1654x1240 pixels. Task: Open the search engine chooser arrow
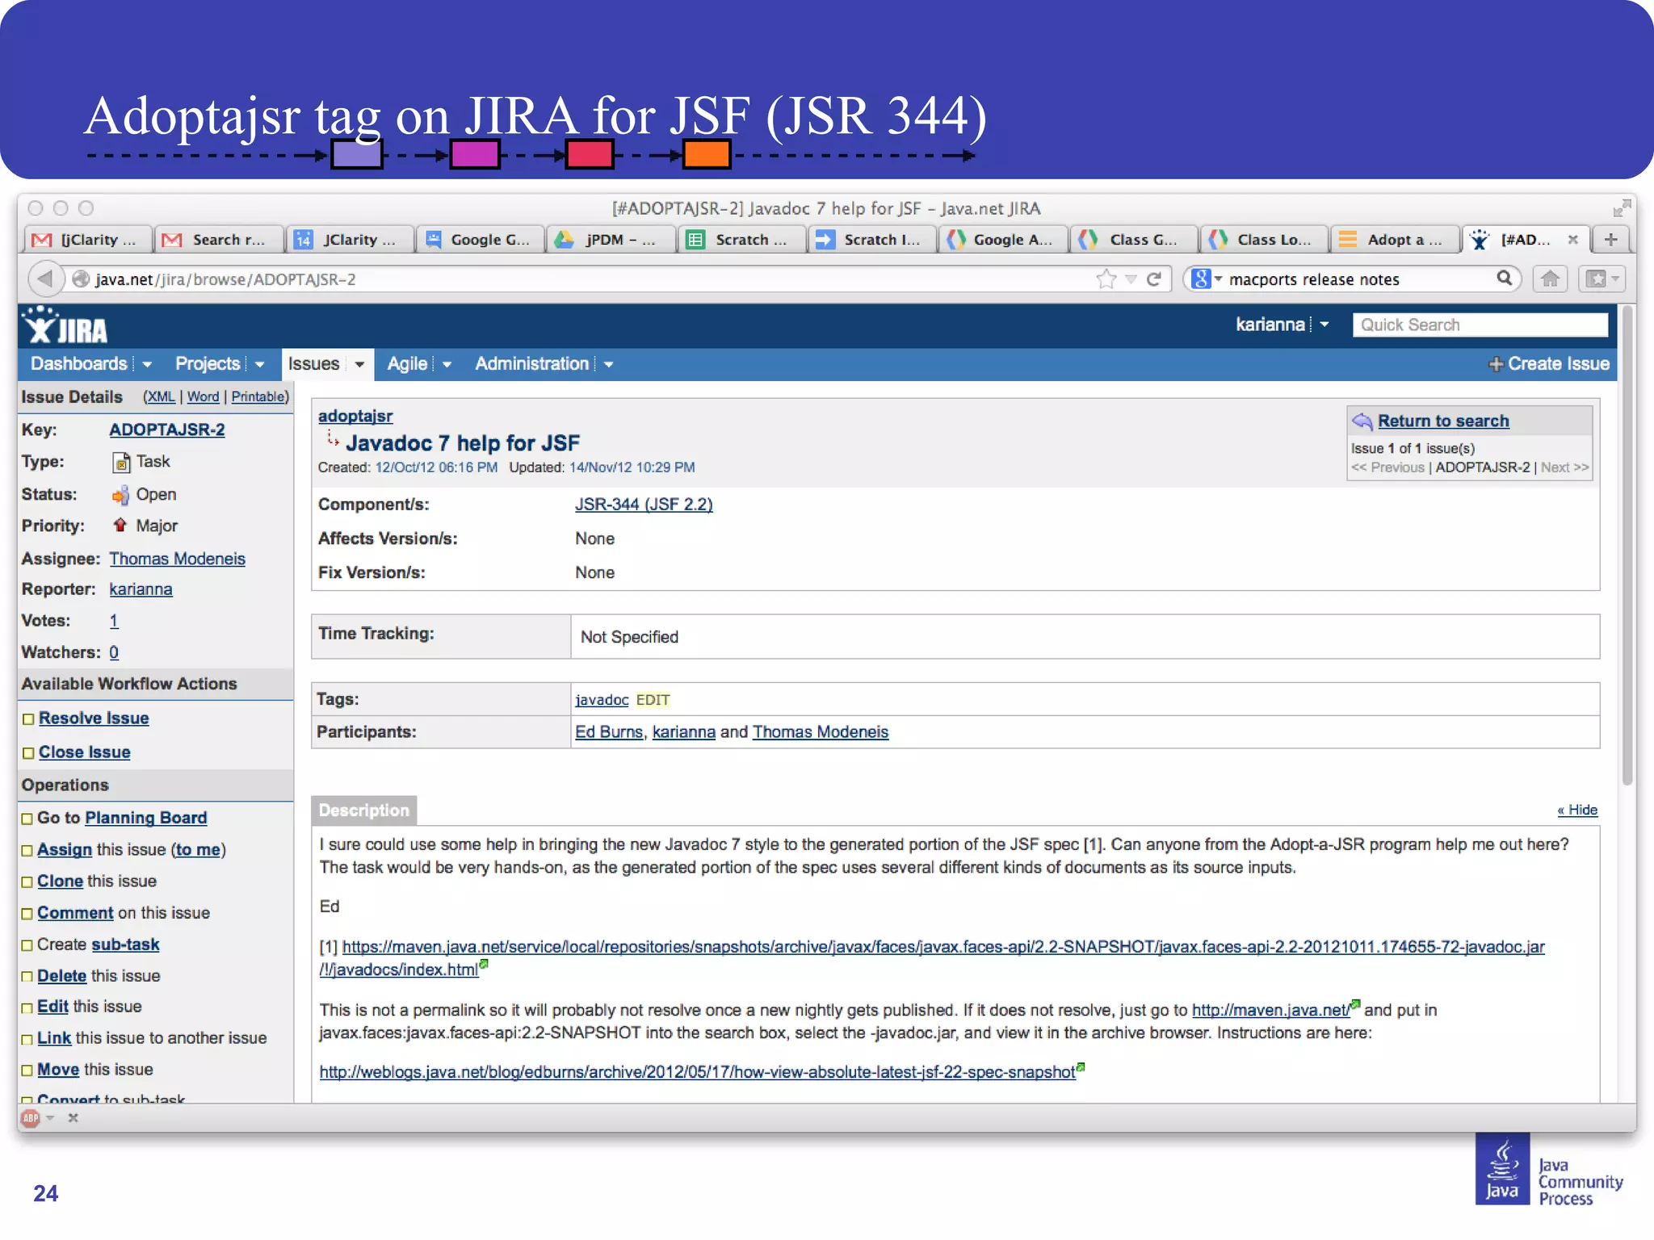pos(1219,279)
